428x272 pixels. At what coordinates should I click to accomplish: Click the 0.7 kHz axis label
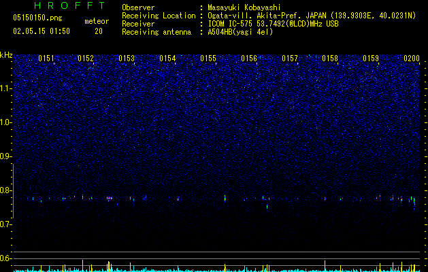pos(6,224)
